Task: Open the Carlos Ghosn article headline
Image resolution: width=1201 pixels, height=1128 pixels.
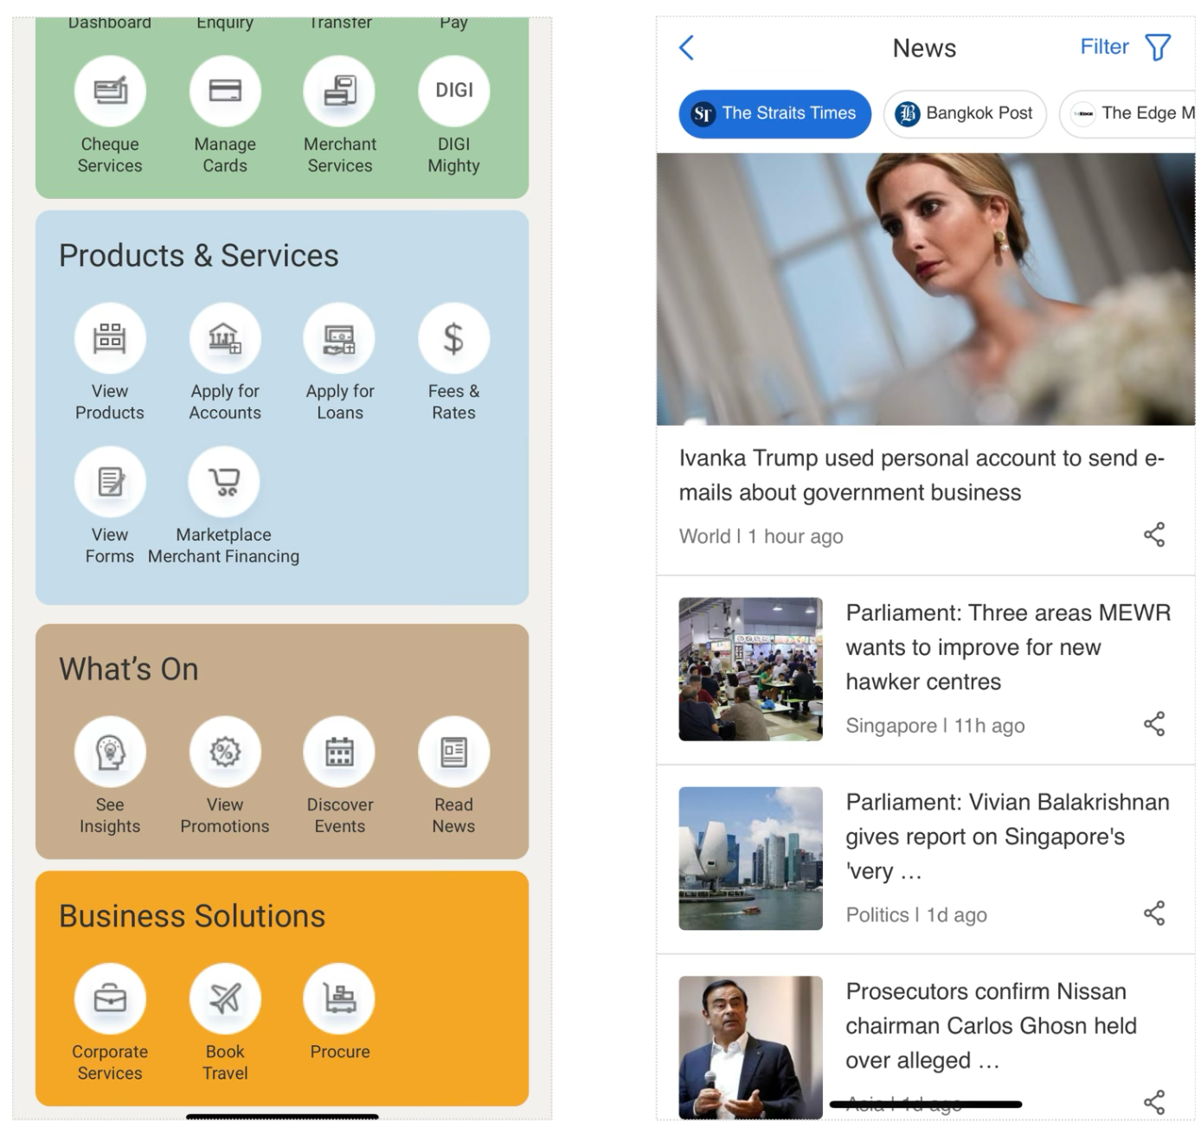Action: 991,1025
